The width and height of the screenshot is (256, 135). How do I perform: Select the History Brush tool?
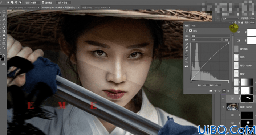point(4,28)
